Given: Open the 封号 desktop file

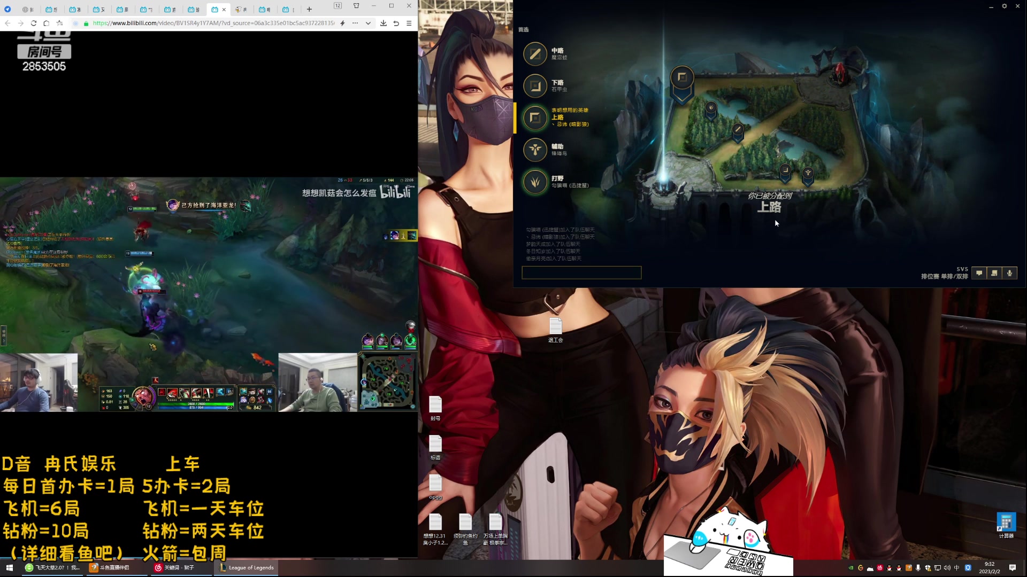Looking at the screenshot, I should pos(435,409).
